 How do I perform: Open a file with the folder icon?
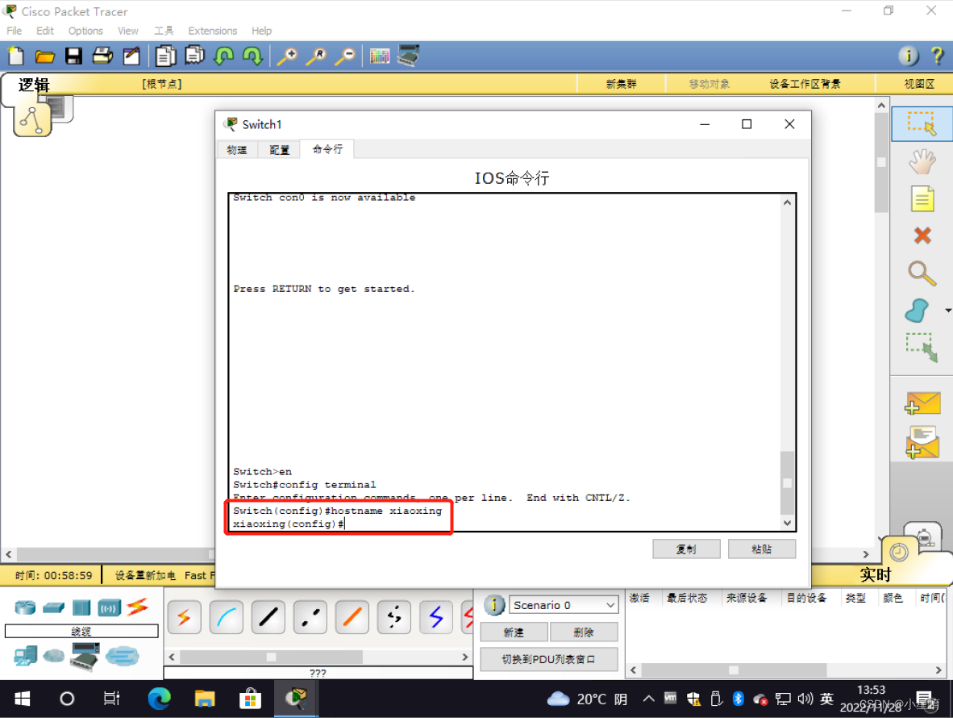[x=44, y=56]
